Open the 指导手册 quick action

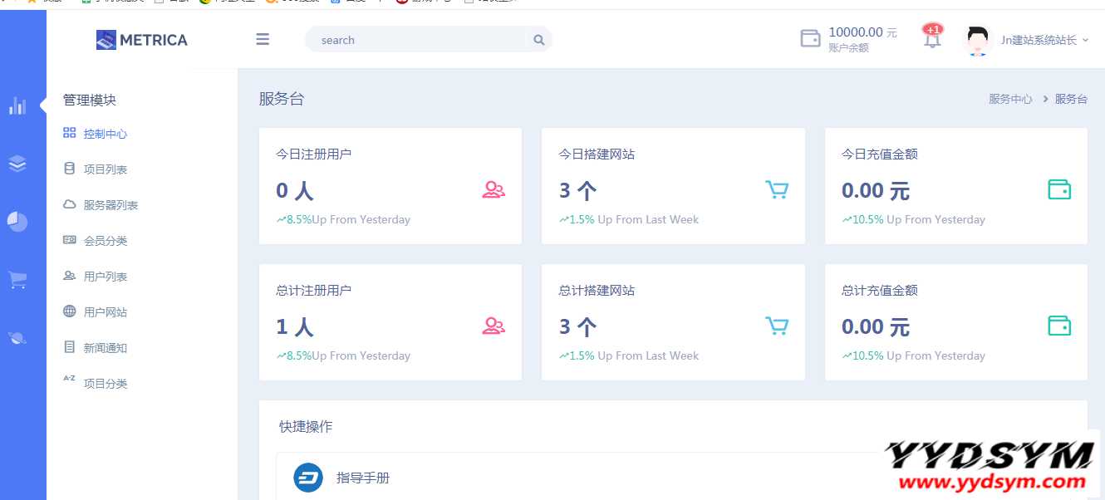pyautogui.click(x=362, y=478)
